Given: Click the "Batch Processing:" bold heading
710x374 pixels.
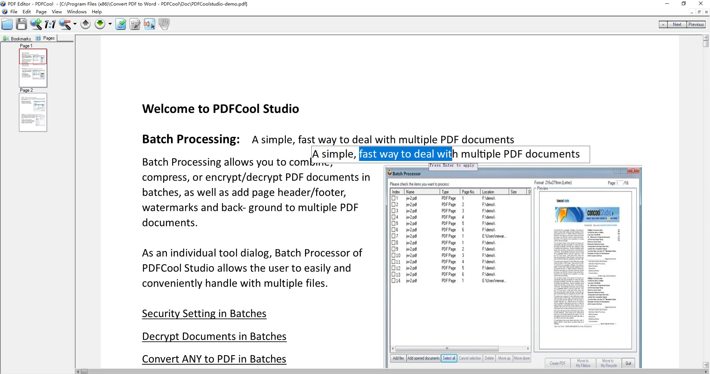Looking at the screenshot, I should (x=191, y=139).
